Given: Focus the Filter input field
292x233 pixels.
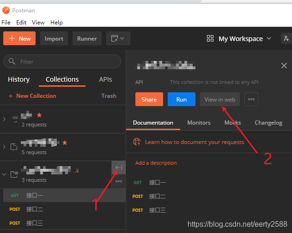Looking at the screenshot, I should (62, 61).
